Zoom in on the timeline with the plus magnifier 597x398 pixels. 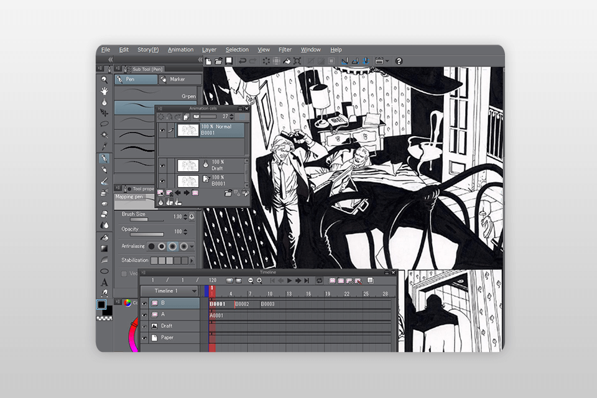[259, 280]
